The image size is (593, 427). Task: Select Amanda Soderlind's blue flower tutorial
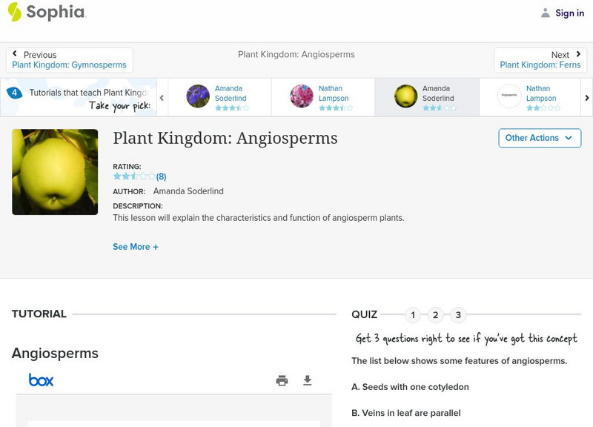coord(219,97)
